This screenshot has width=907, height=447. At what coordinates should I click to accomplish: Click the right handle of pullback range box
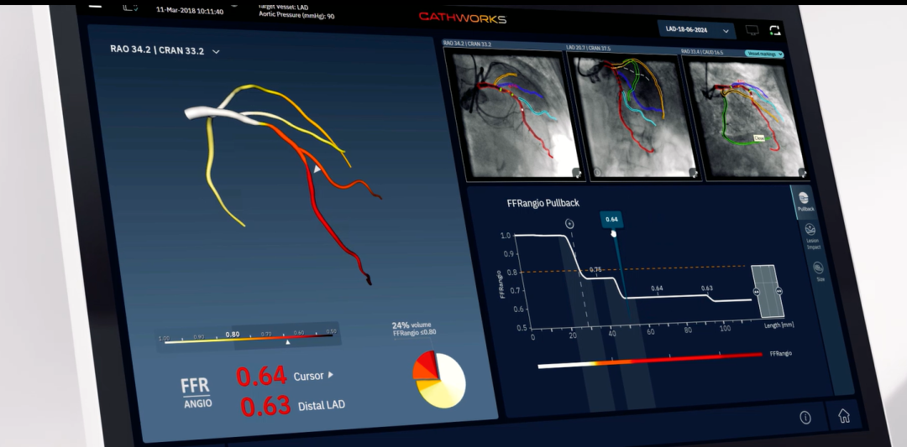click(779, 292)
